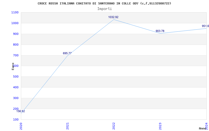Screen dimensions: 209x131
Task: Click the 2022 x-axis label
Action: click(x=114, y=126)
